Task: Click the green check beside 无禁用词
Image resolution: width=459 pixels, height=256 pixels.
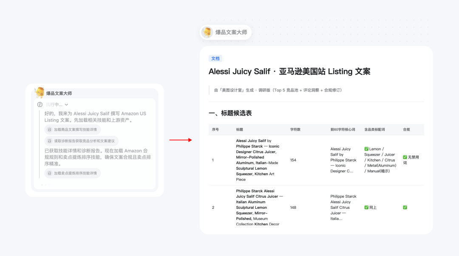Action: click(405, 157)
